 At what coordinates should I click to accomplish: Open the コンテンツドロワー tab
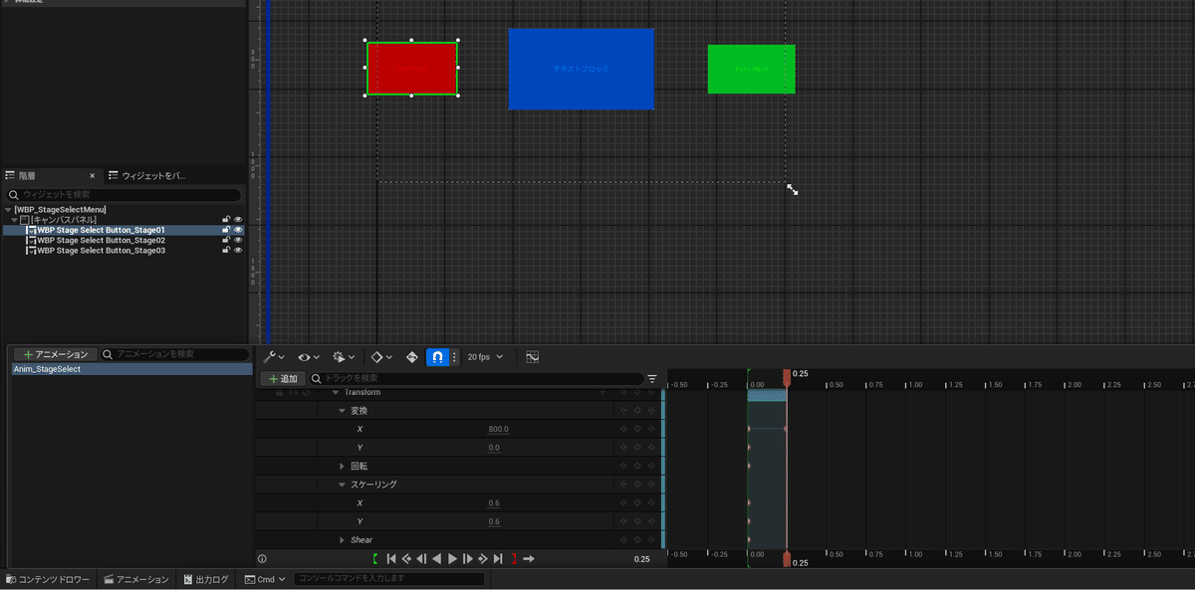pyautogui.click(x=48, y=579)
